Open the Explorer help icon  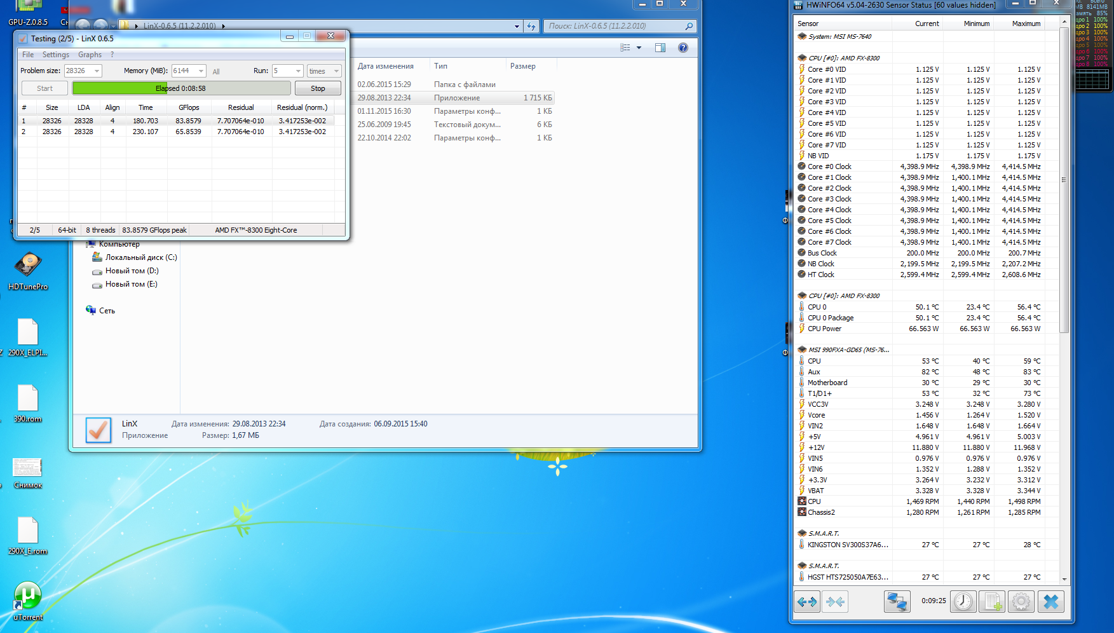(x=683, y=48)
